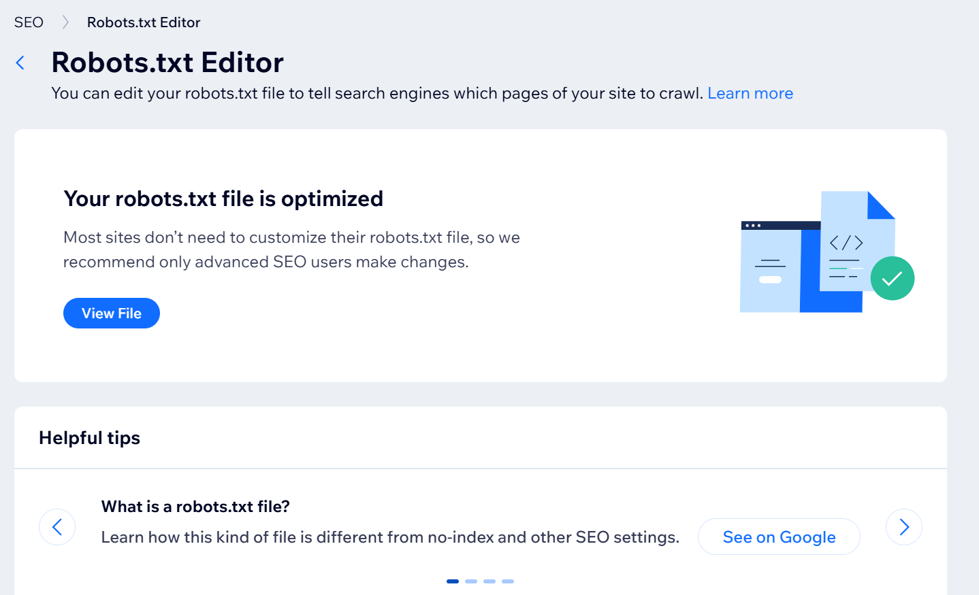Show the previous helpful tip
Screen dimensions: 979x595
pyautogui.click(x=57, y=527)
